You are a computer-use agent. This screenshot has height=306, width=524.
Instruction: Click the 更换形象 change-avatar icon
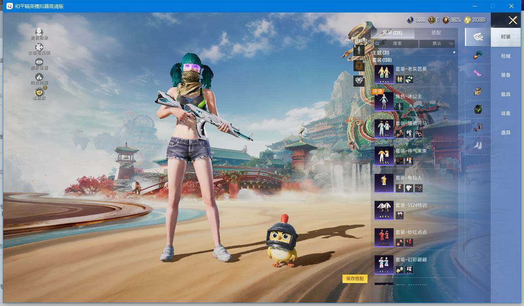coord(39,32)
